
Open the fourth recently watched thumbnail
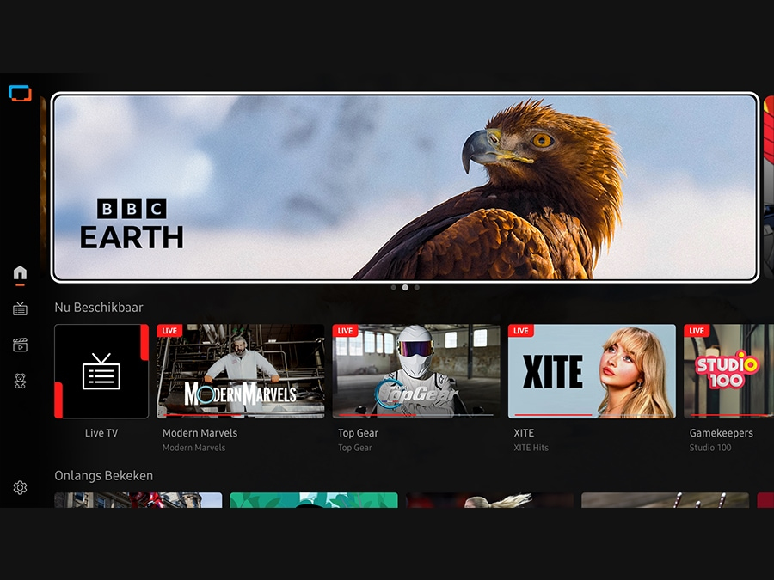666,500
